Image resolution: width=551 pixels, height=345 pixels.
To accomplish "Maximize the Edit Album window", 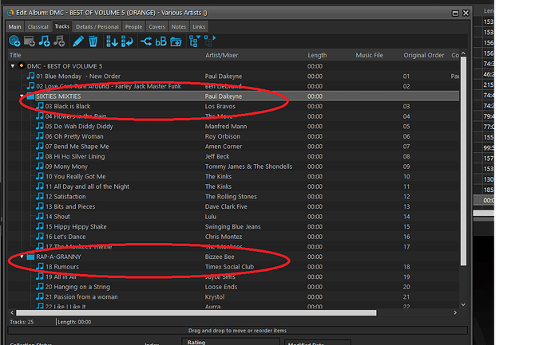I will click(x=455, y=14).
